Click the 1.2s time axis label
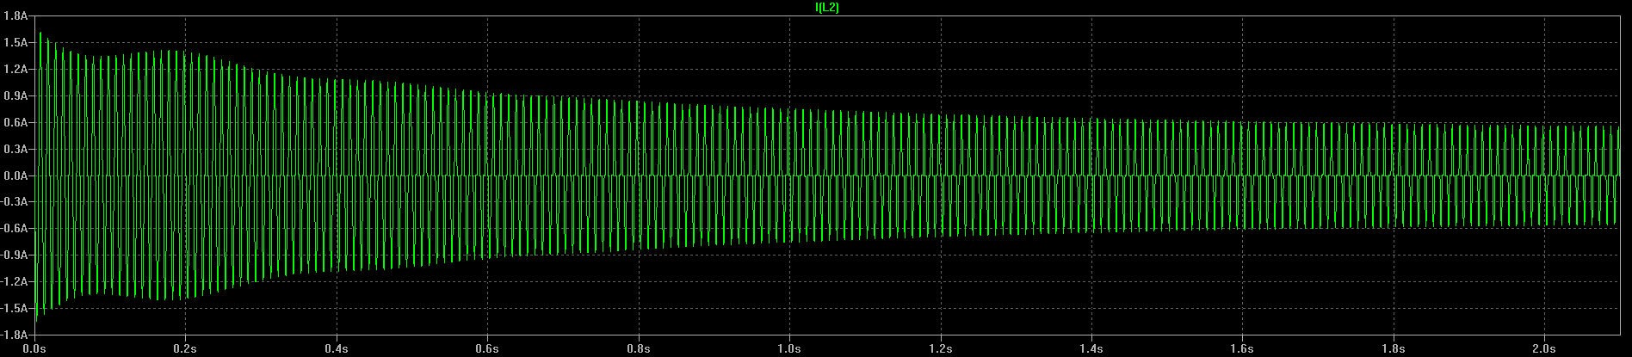The width and height of the screenshot is (1632, 357). click(x=941, y=349)
